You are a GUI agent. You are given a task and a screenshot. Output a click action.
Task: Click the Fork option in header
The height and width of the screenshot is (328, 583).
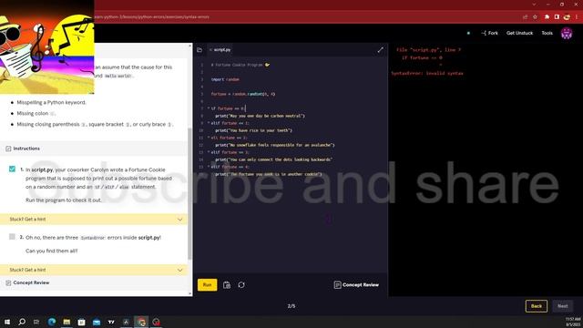(x=489, y=33)
